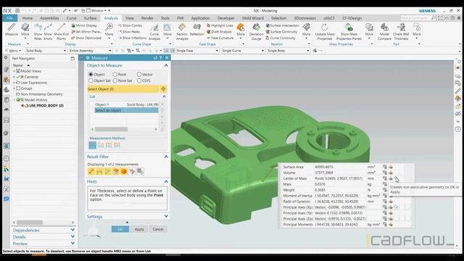464x261 pixels.
Task: Click Highlight Lines command
Action: click(220, 26)
